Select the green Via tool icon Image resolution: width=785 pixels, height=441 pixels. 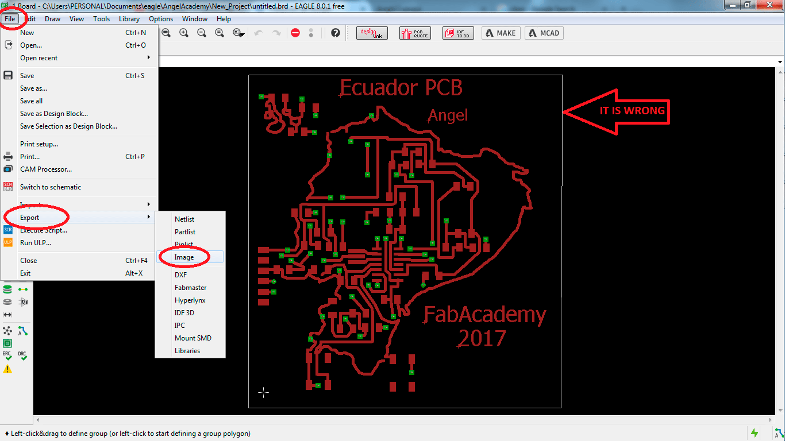point(7,289)
